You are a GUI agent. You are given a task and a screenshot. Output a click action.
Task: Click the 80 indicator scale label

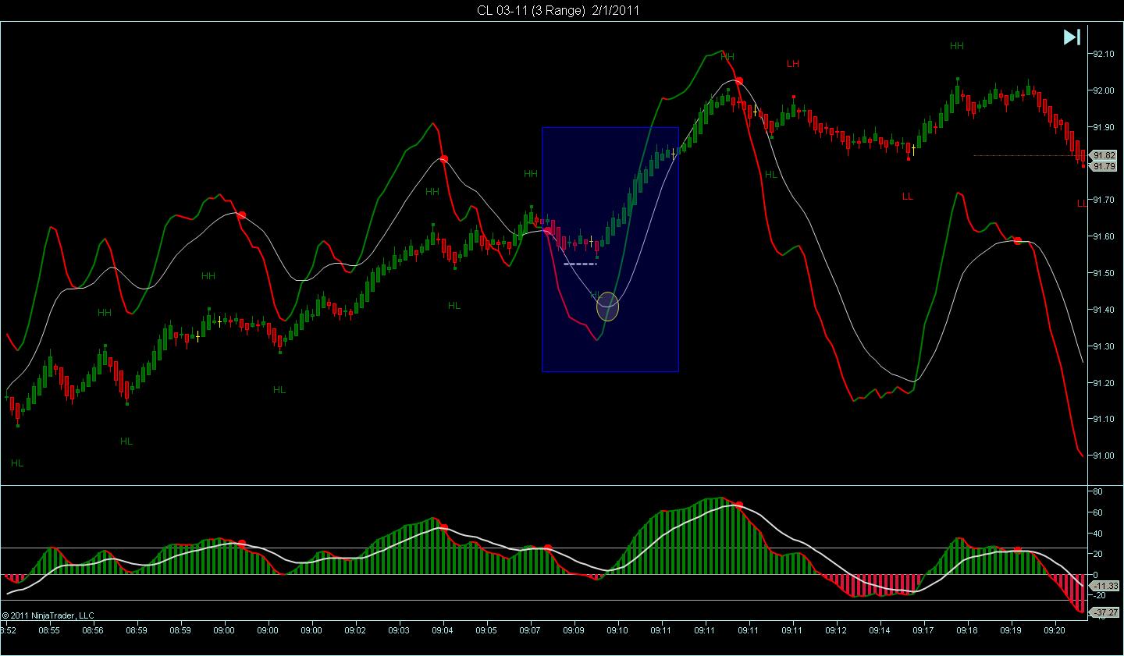1097,492
